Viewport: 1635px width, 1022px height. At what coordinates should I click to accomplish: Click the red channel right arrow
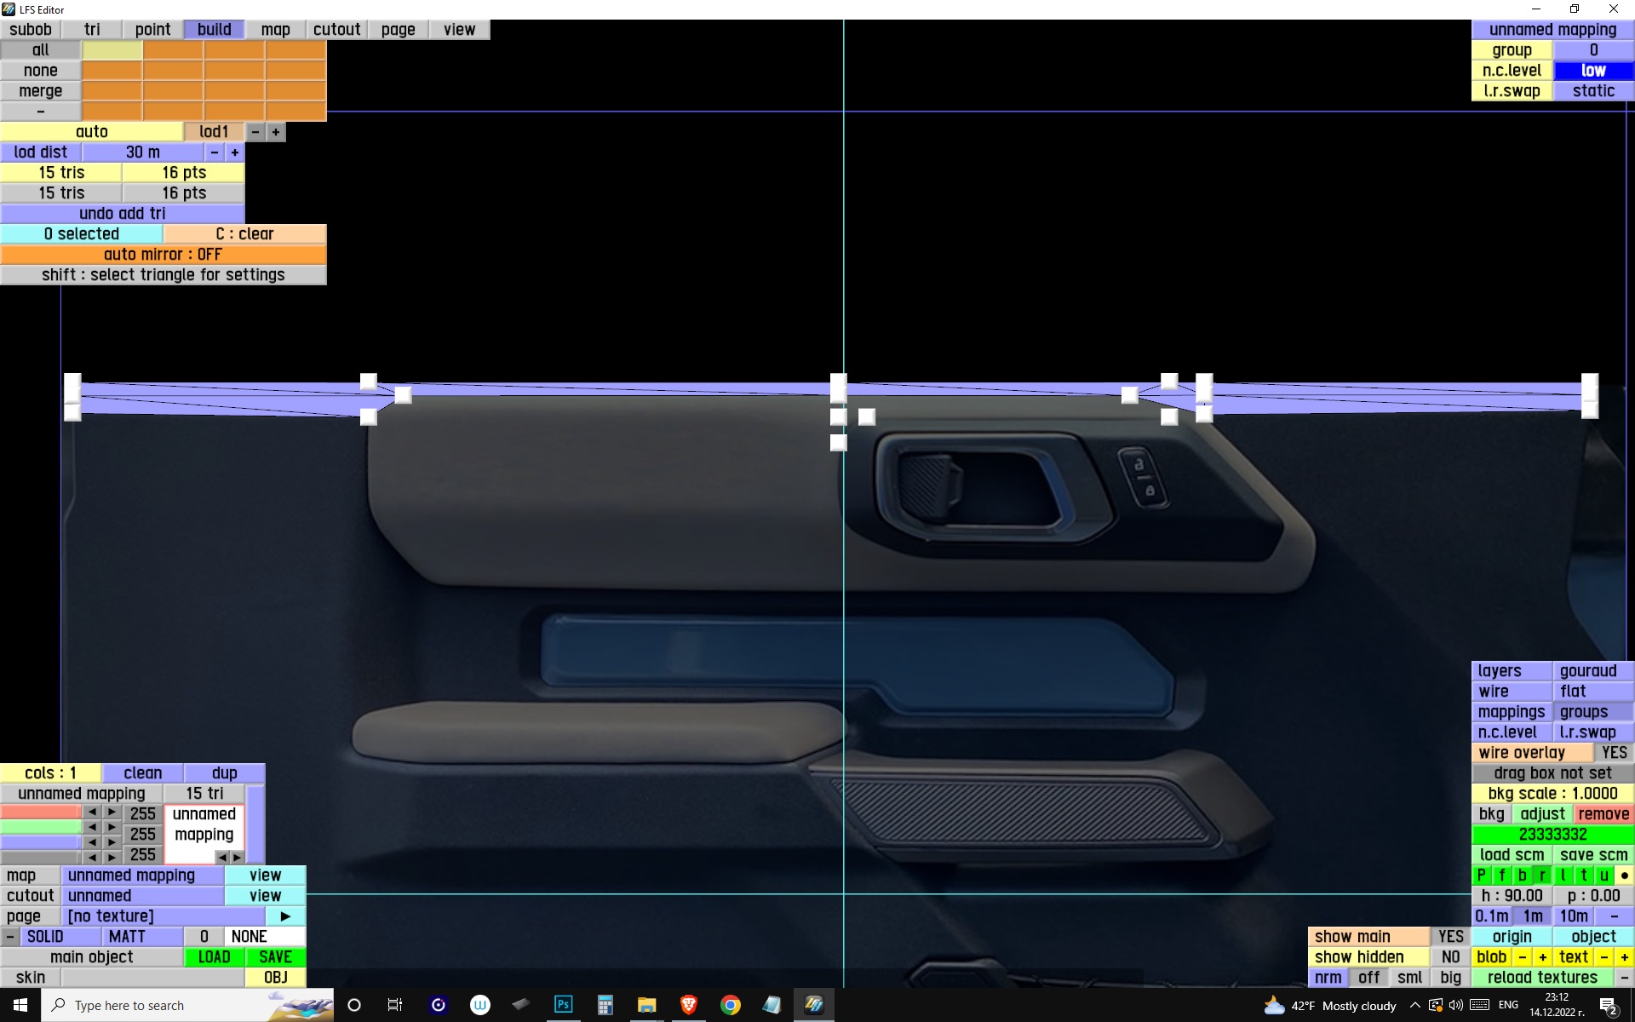[112, 812]
